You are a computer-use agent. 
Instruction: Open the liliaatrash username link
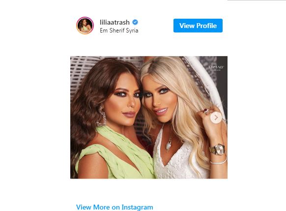[x=114, y=22]
